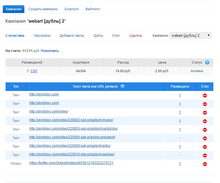
Task: Open the Кампании dropdown selector
Action: tap(190, 35)
